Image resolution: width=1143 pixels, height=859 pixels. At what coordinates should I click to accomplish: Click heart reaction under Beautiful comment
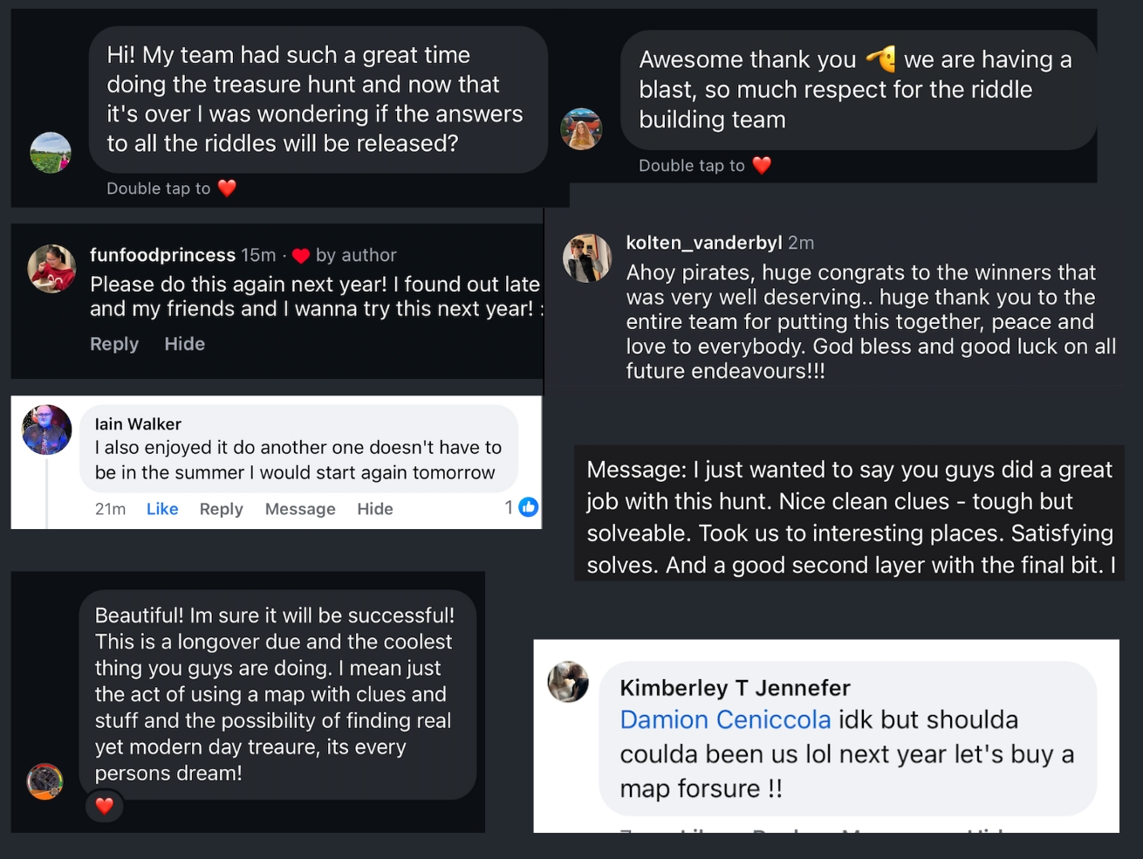pyautogui.click(x=104, y=806)
